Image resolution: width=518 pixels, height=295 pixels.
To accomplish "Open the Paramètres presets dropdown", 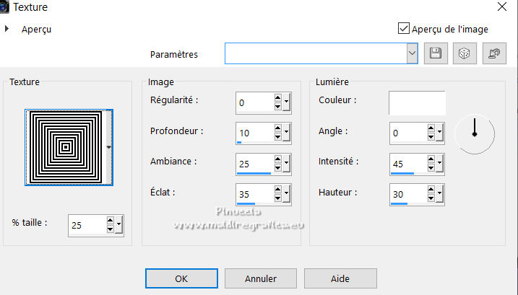I will click(x=413, y=53).
